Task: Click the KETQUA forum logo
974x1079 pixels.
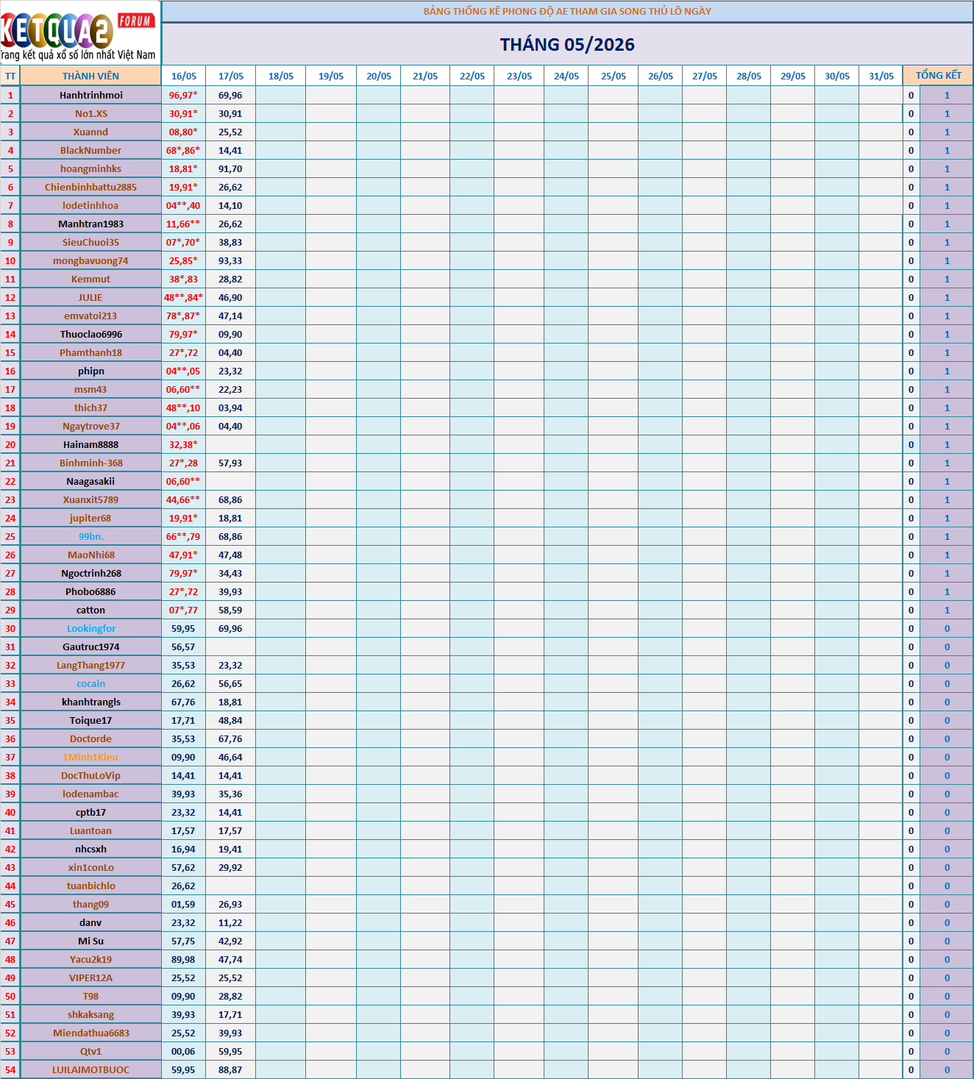Action: pos(79,32)
